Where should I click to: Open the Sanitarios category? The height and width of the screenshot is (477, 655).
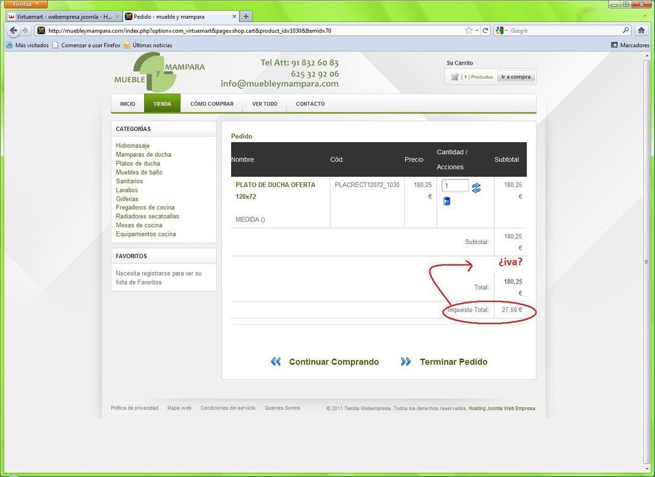[129, 181]
